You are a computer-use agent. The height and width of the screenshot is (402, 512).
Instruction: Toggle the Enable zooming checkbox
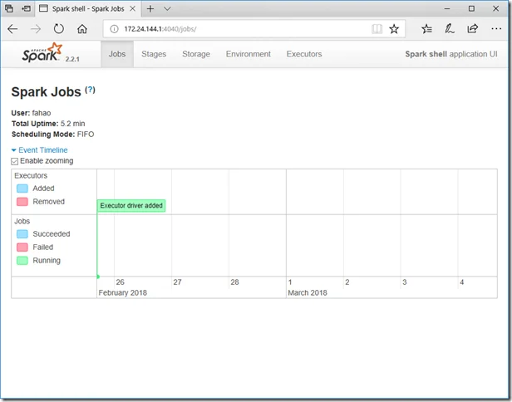[x=15, y=161]
